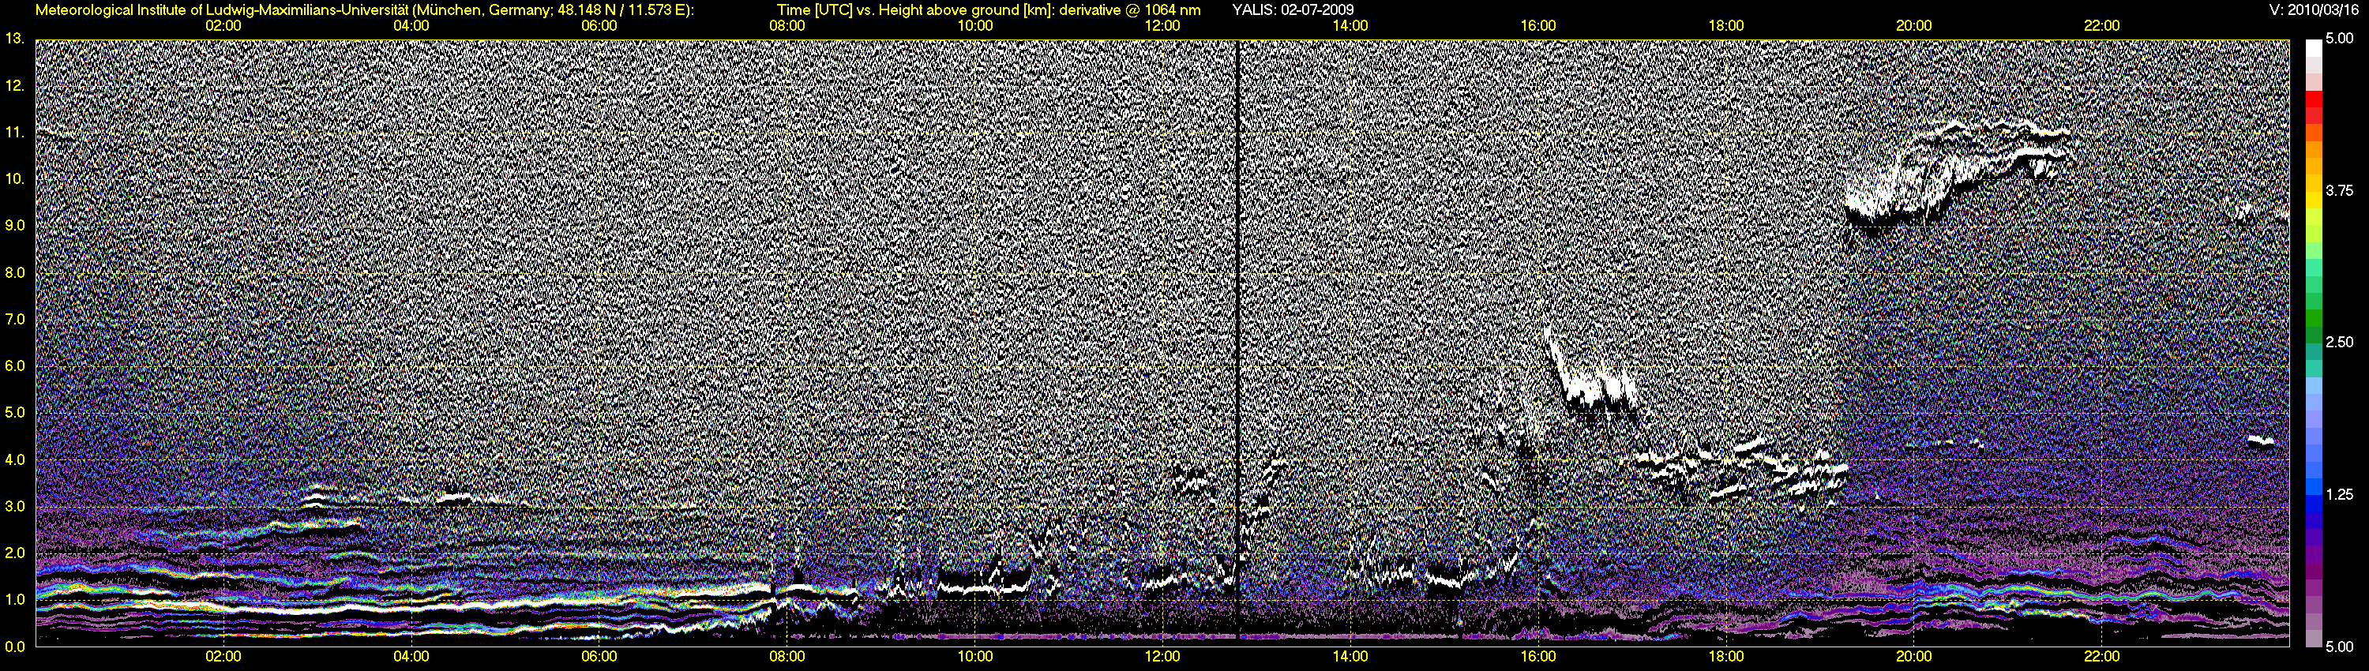Click the 10:00 label on the top time axis
Viewport: 2369px width, 671px height.
pos(974,26)
